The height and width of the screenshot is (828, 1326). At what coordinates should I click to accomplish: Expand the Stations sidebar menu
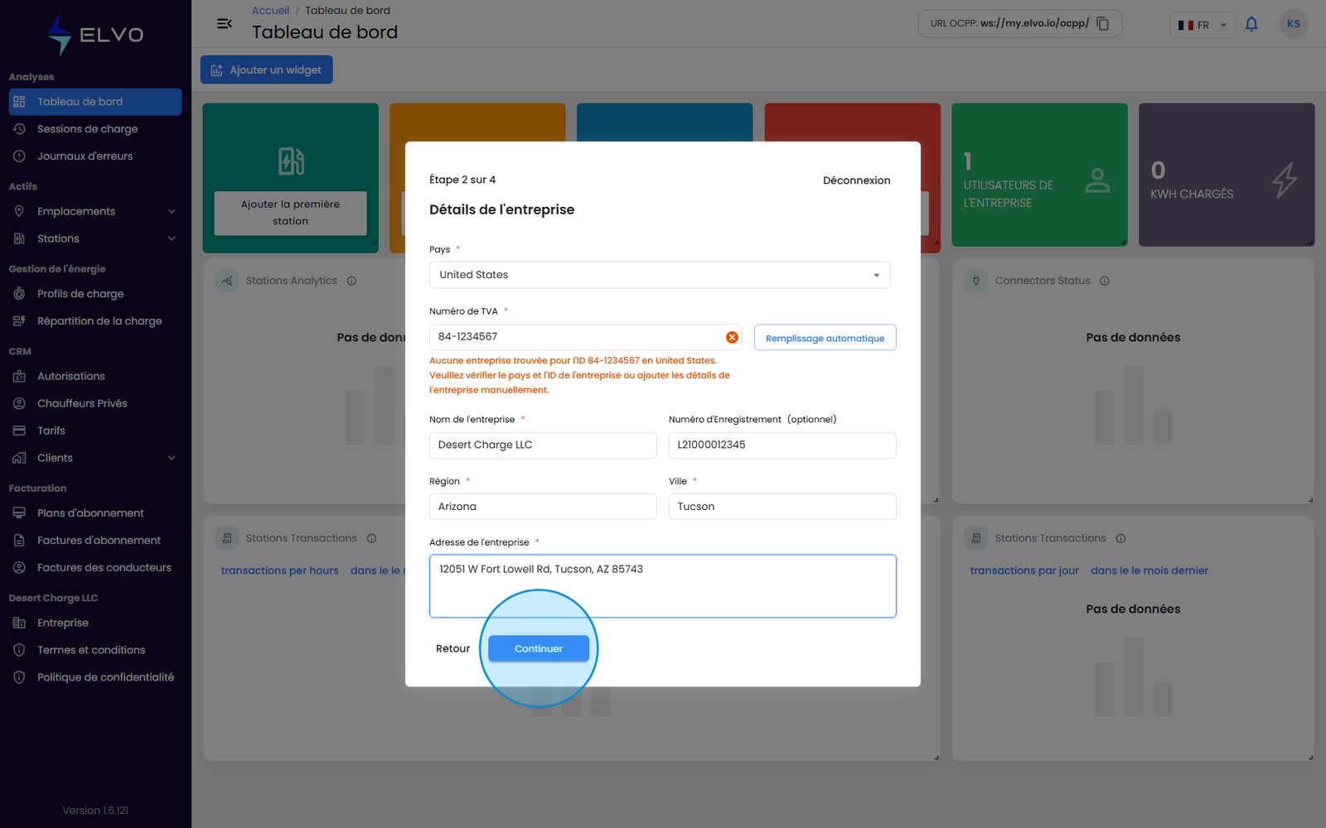(x=95, y=238)
